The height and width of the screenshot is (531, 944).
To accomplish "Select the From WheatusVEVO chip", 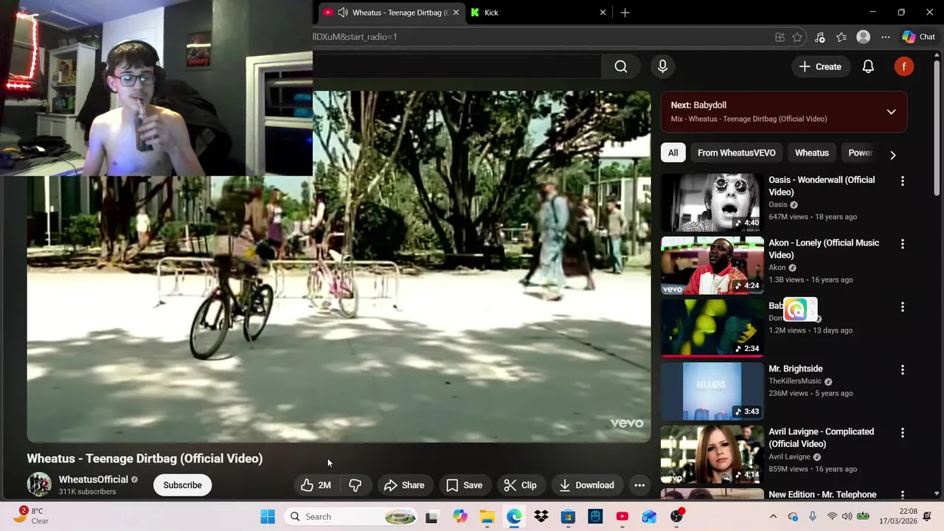I will tap(737, 153).
